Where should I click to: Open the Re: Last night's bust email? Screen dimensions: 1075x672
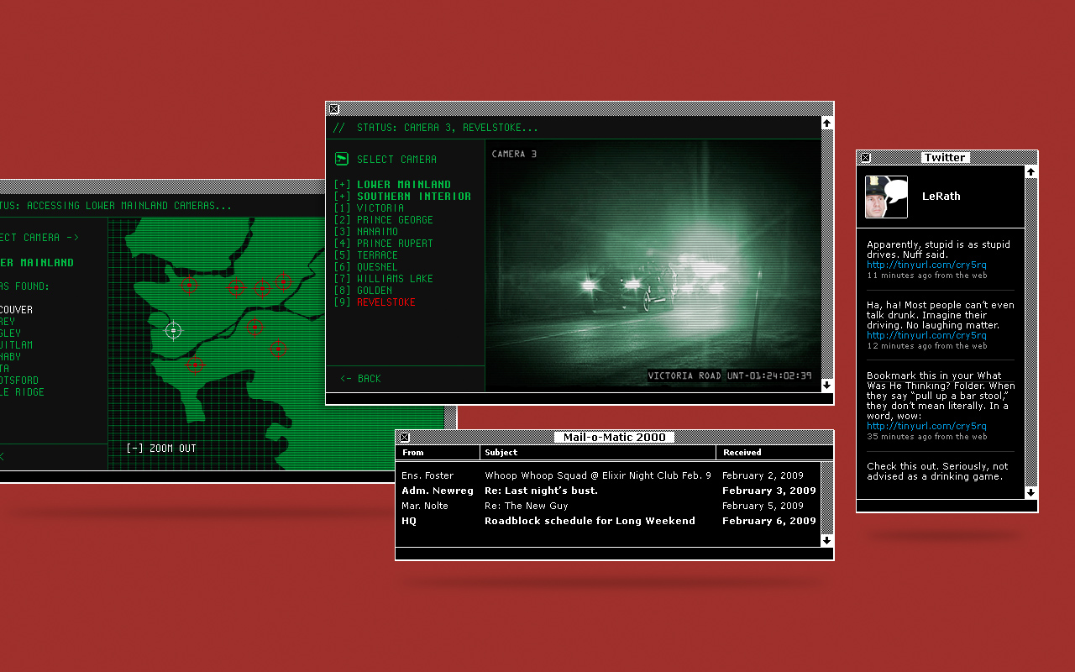pos(553,491)
